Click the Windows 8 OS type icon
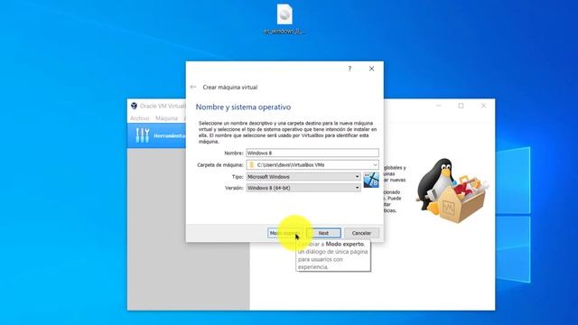 point(371,181)
